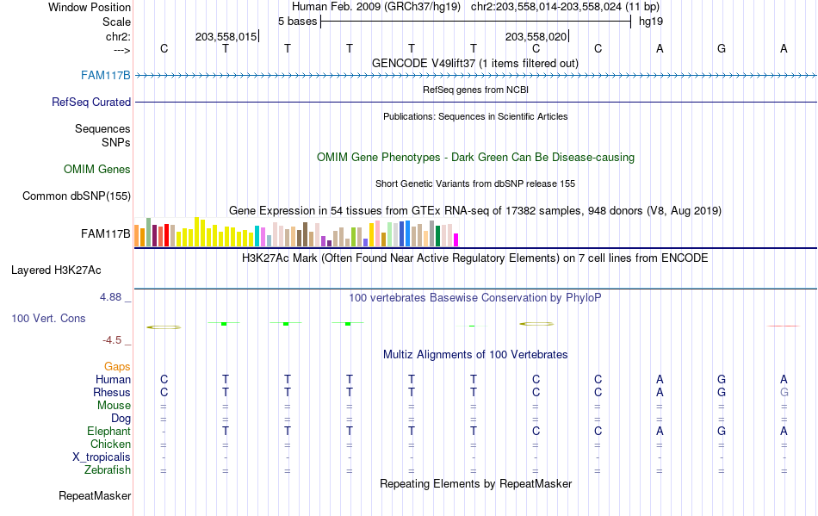Click the cyan GTEx expression bar
Image resolution: width=818 pixels, height=516 pixels.
257,236
